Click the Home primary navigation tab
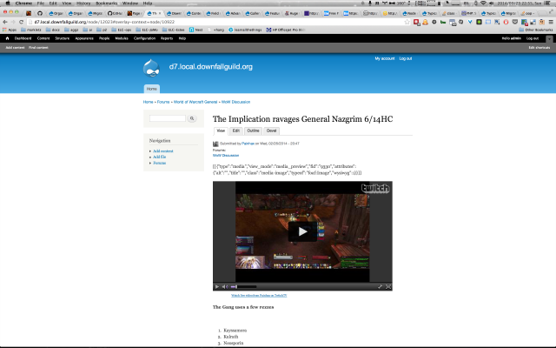Screen dimensions: 556x348 point(152,89)
